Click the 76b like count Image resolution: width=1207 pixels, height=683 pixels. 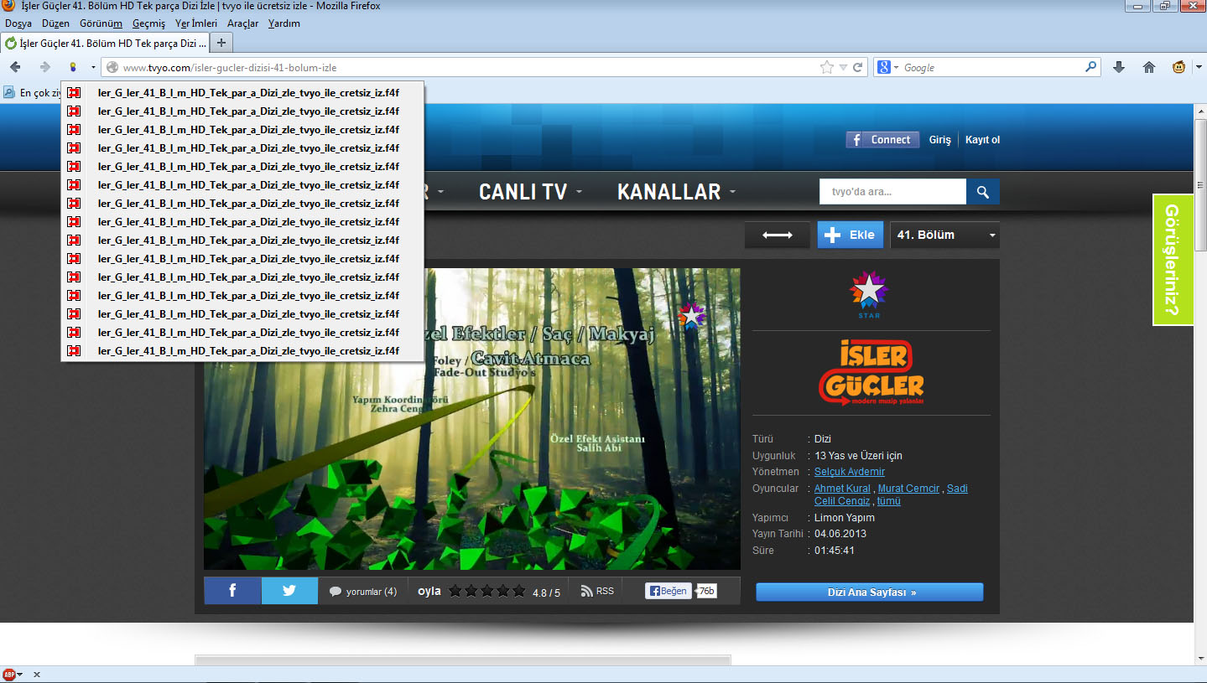[707, 591]
